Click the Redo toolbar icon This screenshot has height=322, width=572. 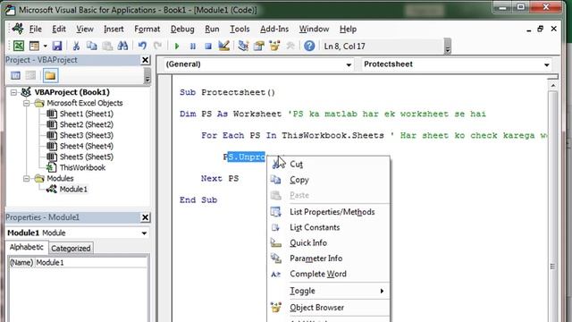click(157, 46)
